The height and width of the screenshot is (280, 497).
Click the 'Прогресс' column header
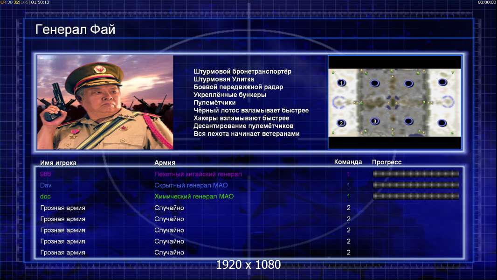point(387,162)
